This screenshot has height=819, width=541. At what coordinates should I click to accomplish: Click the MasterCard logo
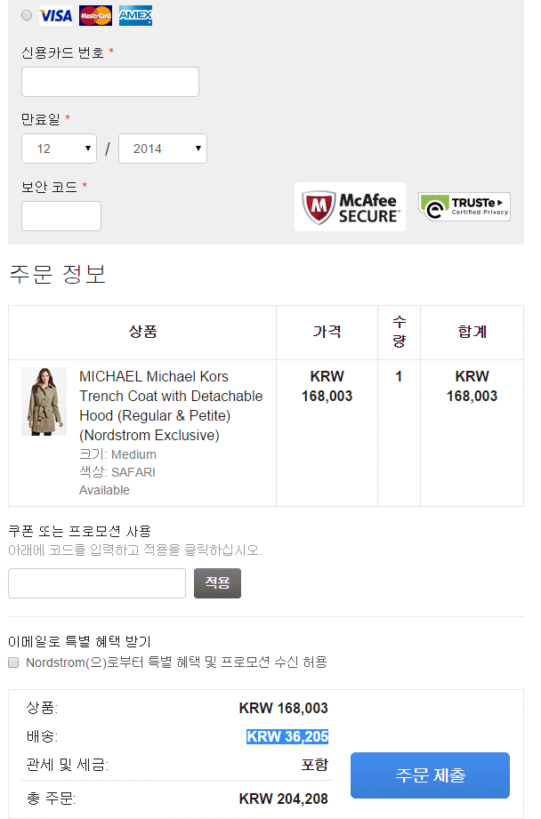pos(95,16)
